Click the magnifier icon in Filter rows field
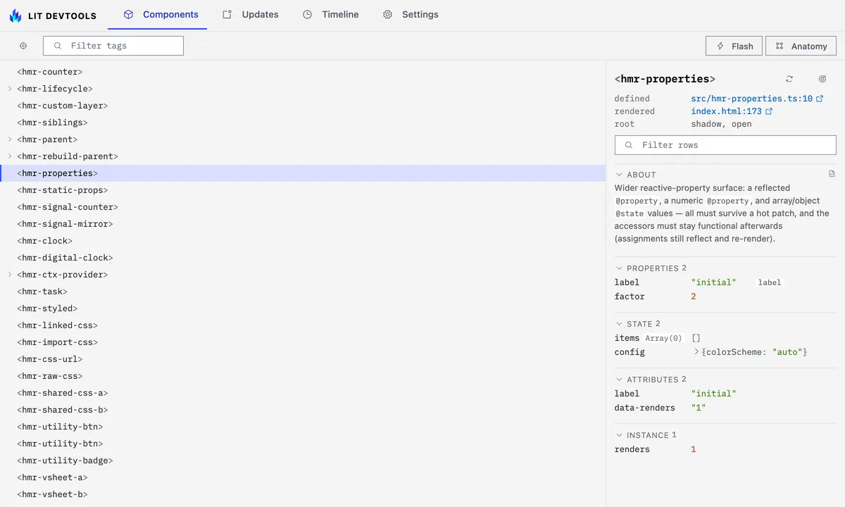The width and height of the screenshot is (845, 507). coord(629,145)
